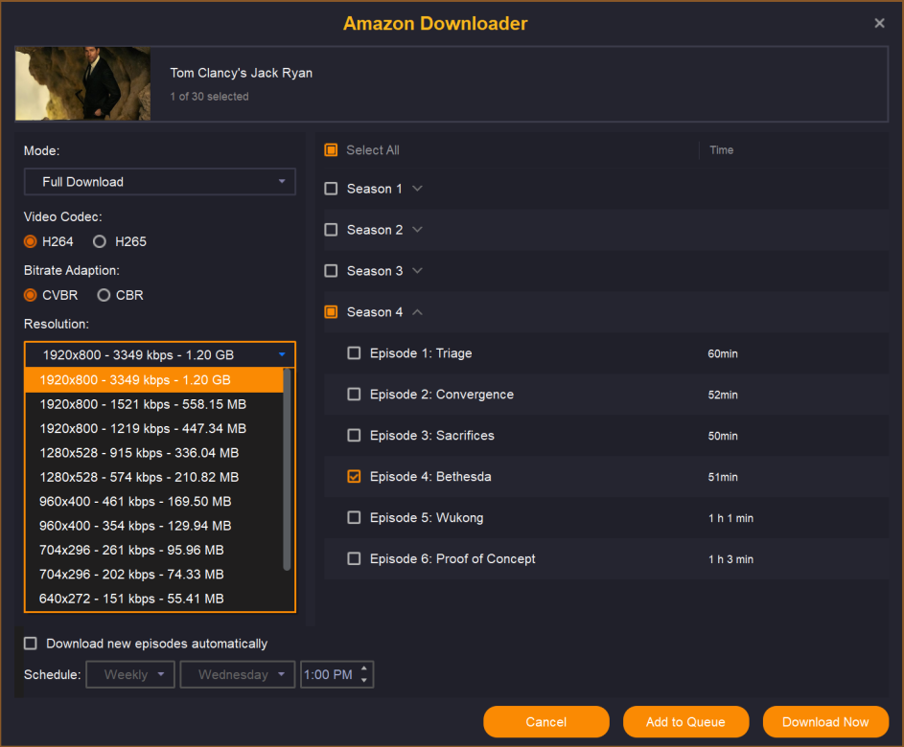Click the Time column header
904x747 pixels.
[721, 150]
